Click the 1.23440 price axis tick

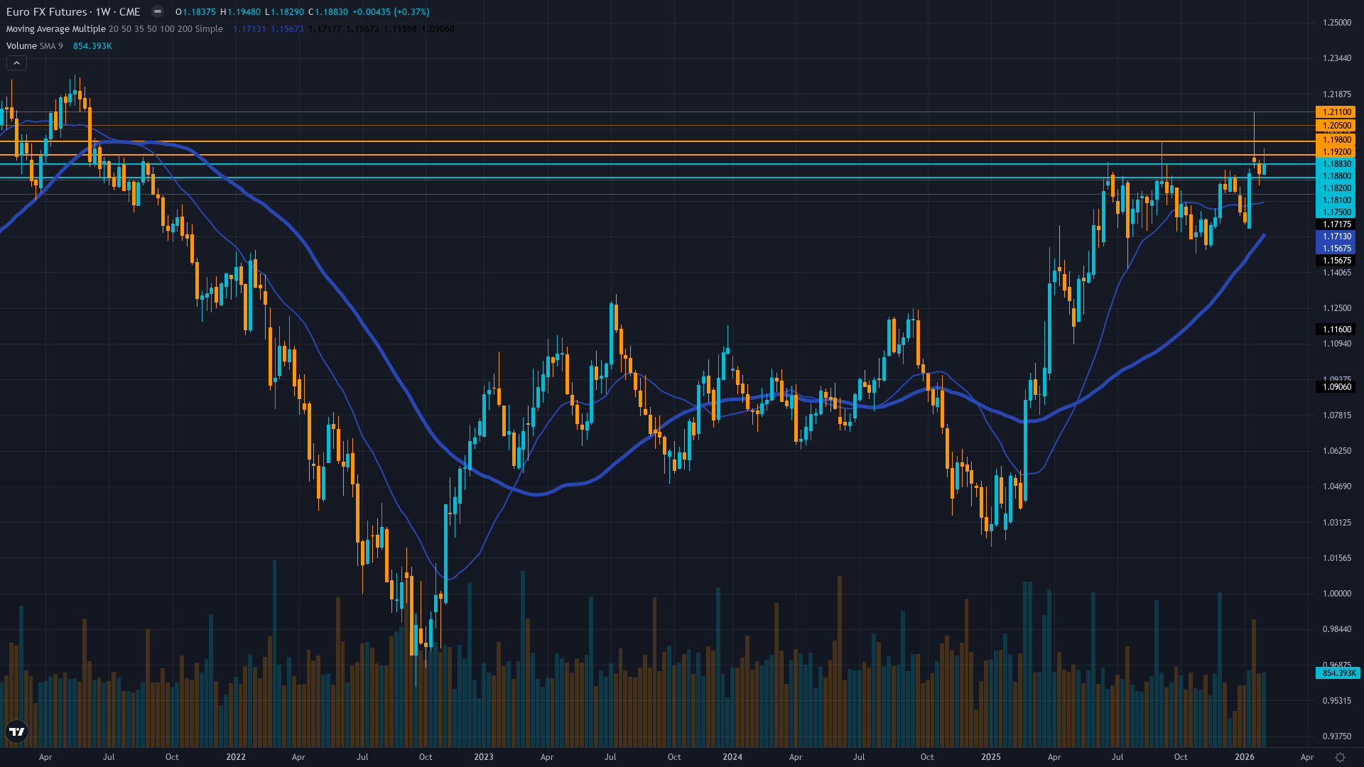point(1337,58)
